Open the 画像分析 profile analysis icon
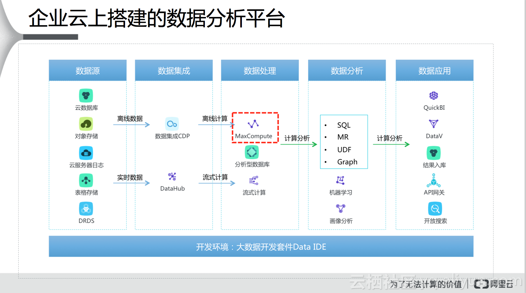This screenshot has height=293, width=526. [x=340, y=209]
